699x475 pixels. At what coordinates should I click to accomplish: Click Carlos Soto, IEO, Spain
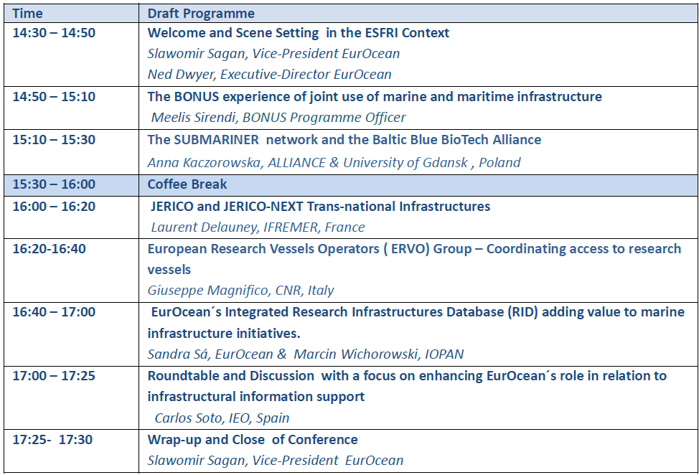click(x=222, y=418)
